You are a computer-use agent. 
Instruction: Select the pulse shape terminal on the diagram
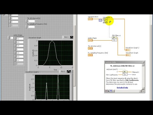point(90,40)
